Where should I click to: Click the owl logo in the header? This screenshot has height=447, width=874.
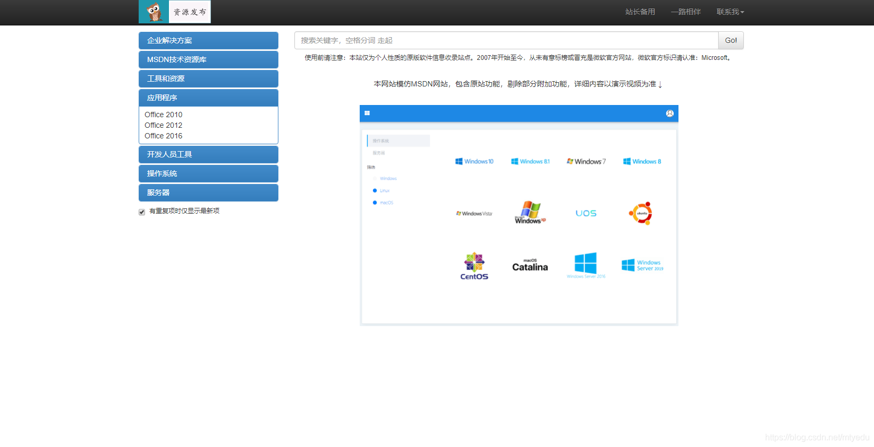coord(154,12)
